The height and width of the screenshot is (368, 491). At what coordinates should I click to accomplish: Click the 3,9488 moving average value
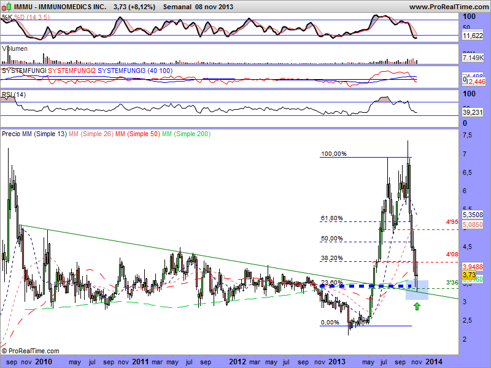pyautogui.click(x=473, y=267)
